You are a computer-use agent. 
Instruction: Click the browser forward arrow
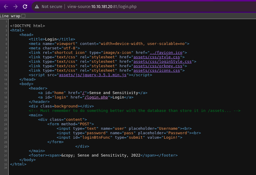click(15, 7)
